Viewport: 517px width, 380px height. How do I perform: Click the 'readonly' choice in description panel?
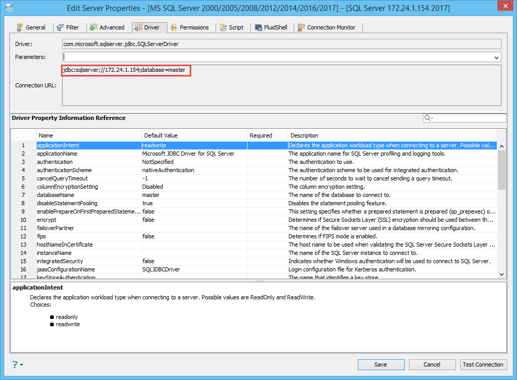(67, 317)
